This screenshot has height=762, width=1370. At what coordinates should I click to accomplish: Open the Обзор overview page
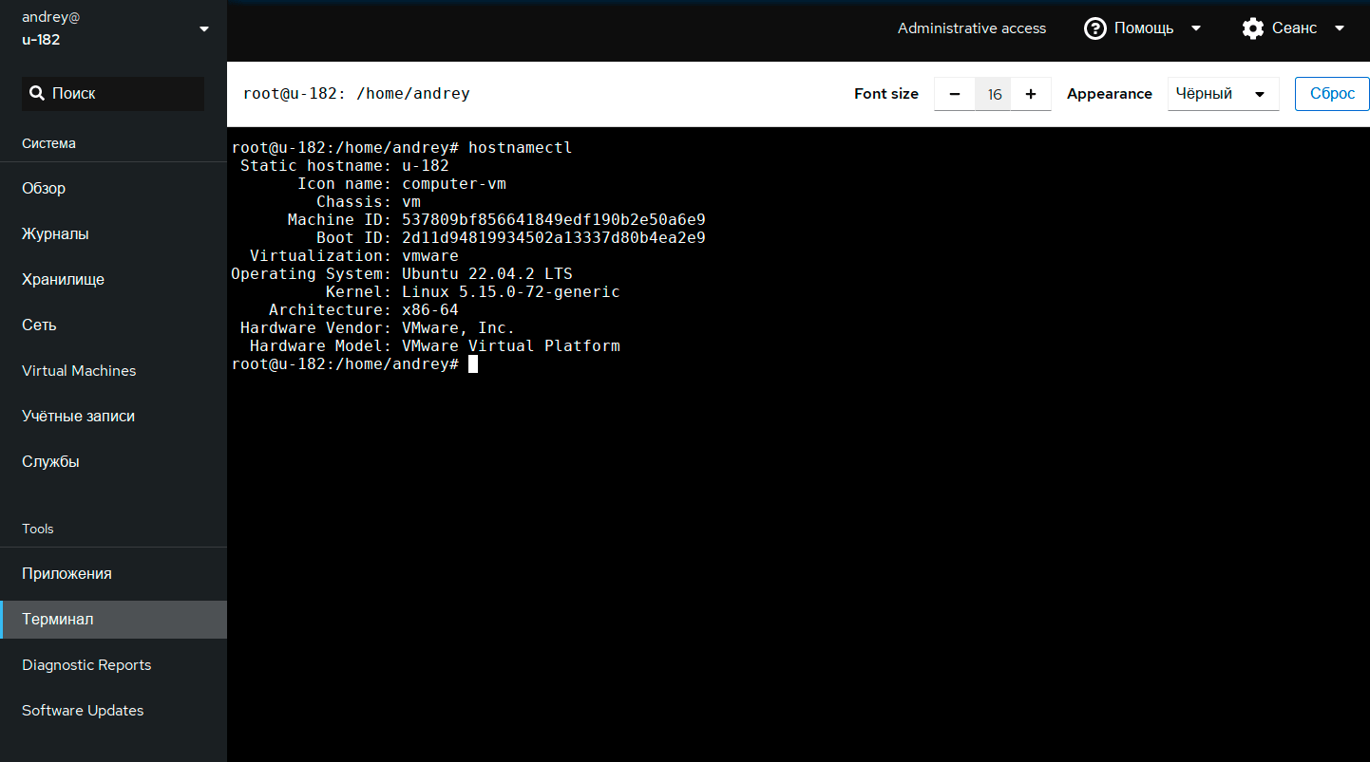tap(113, 188)
